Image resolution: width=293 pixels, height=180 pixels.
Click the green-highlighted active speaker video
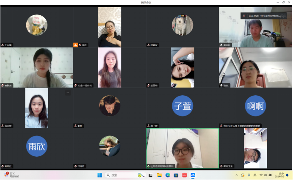[182, 148]
